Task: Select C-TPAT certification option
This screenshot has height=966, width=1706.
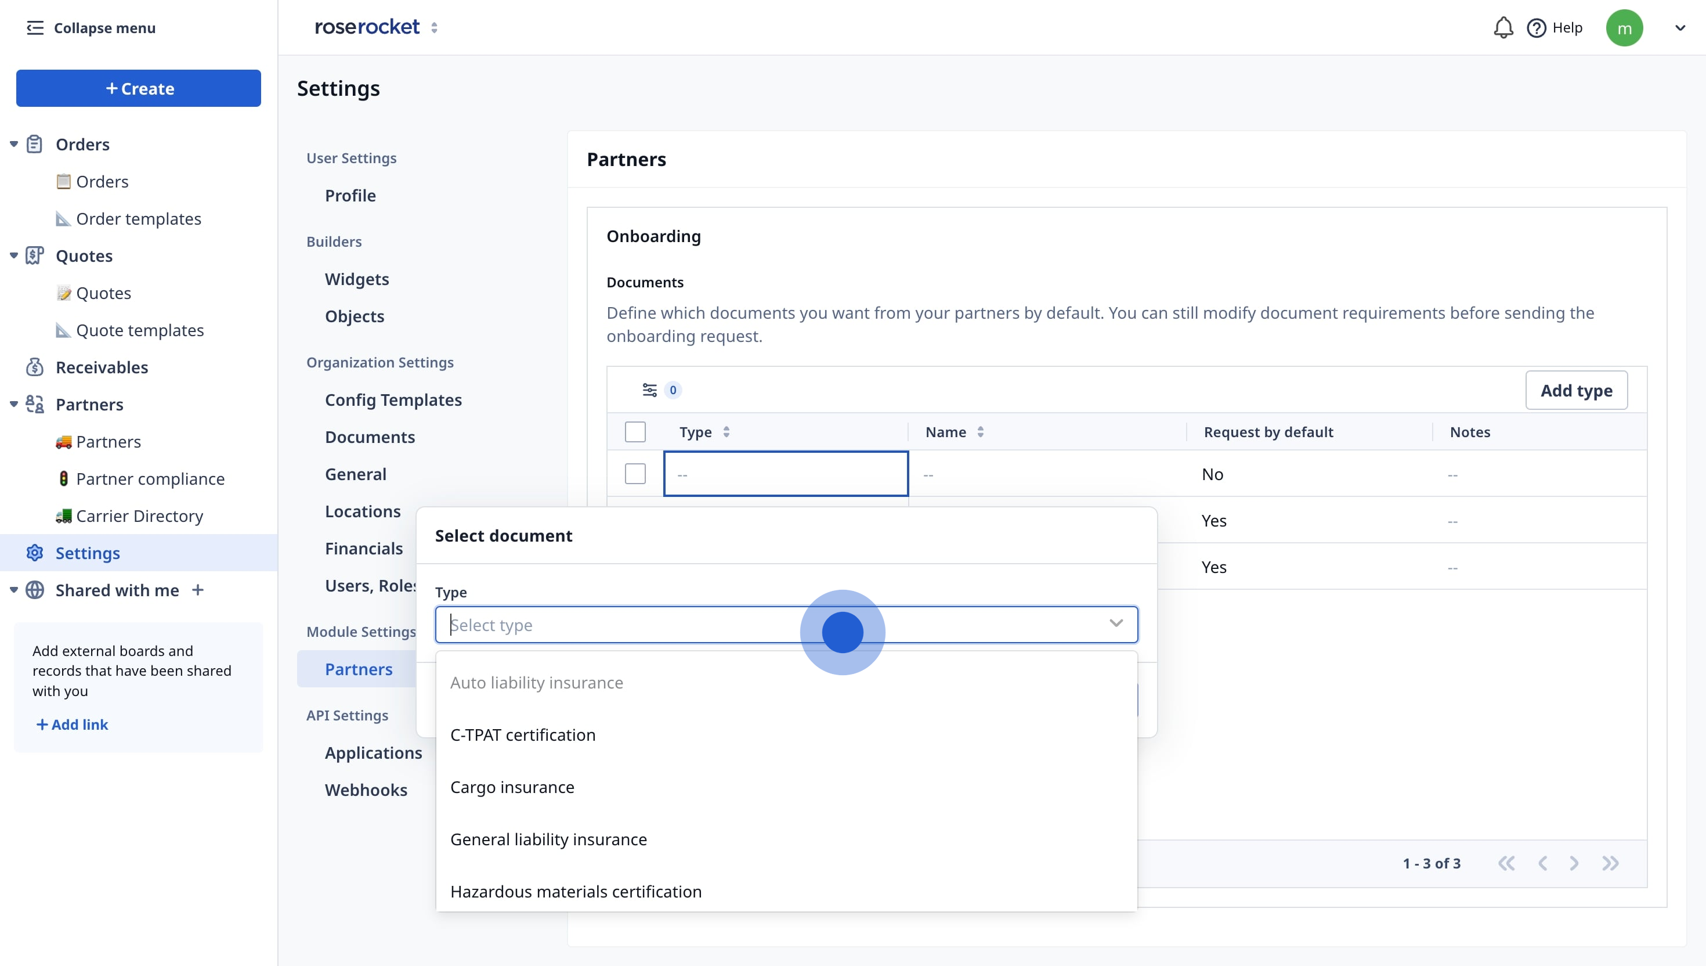Action: tap(522, 735)
